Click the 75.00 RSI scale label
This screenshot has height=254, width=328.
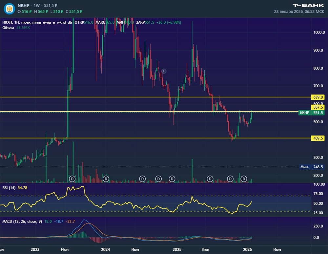[318, 194]
